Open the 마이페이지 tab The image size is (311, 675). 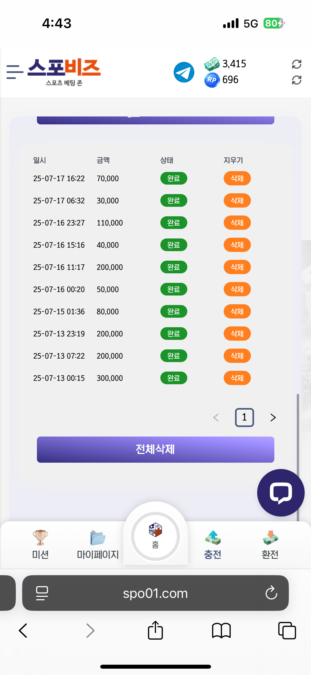click(x=98, y=545)
